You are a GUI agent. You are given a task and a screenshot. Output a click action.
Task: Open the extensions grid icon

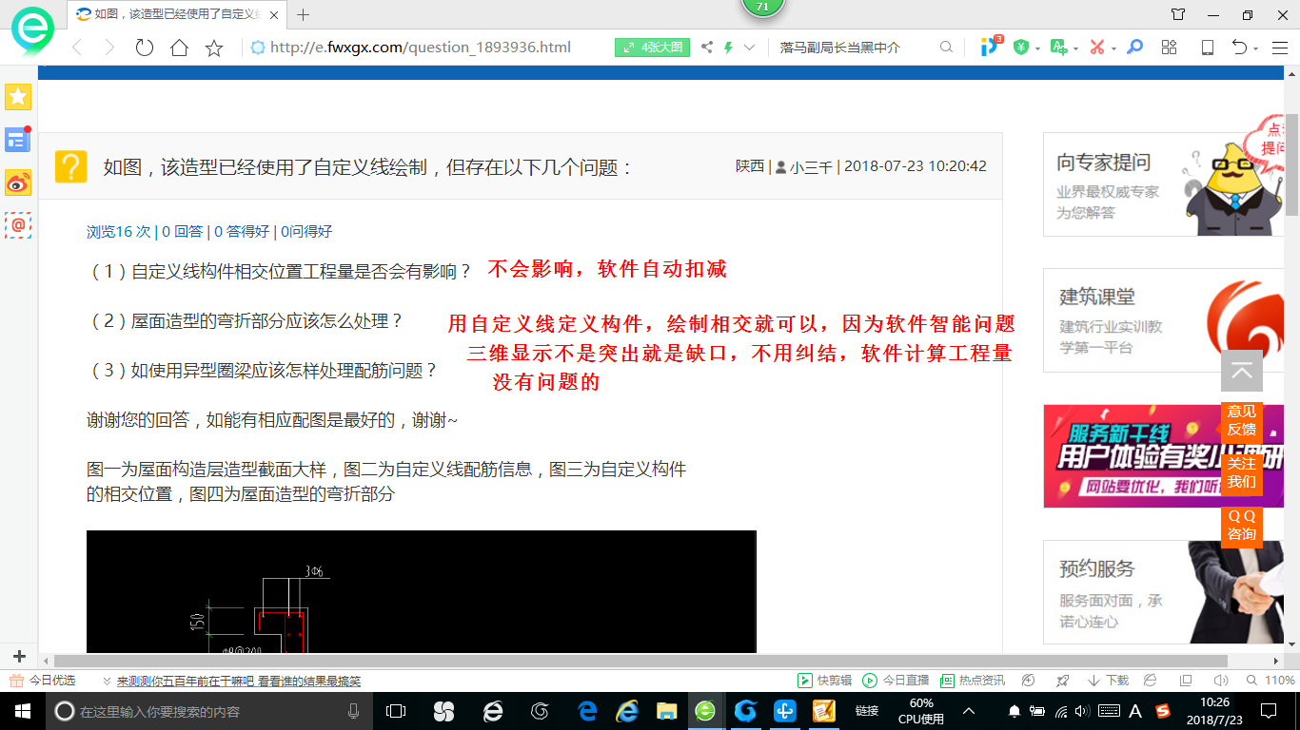pos(1170,48)
